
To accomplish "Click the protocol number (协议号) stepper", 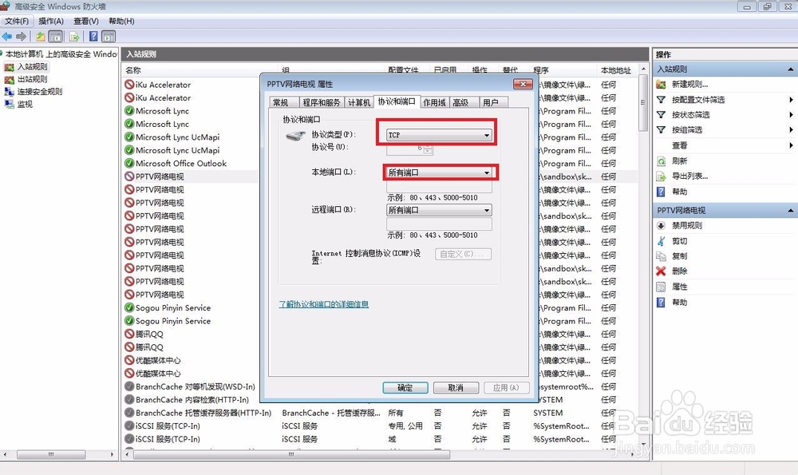I will (x=428, y=149).
